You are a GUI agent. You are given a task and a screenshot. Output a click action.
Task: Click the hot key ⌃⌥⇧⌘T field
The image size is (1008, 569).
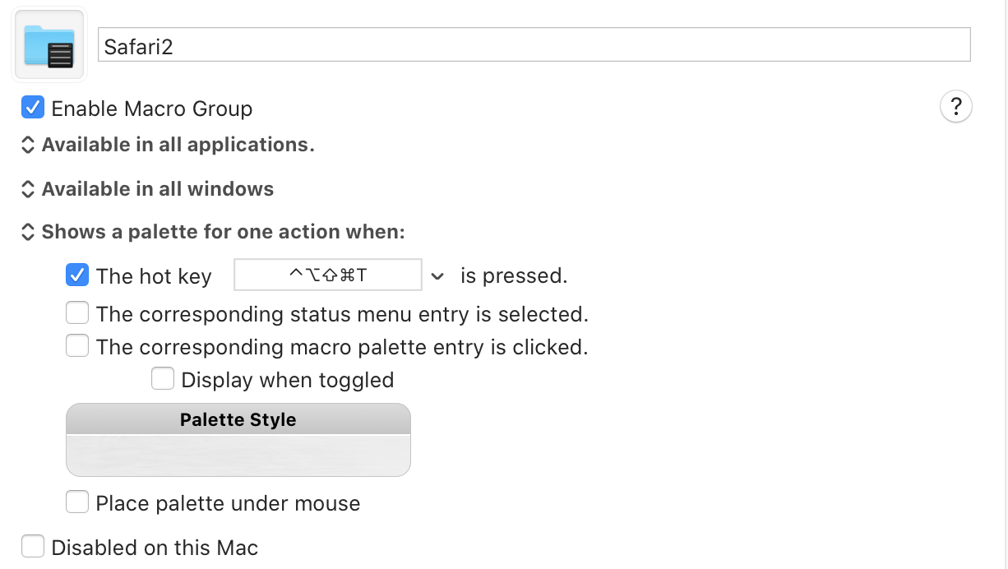point(328,275)
